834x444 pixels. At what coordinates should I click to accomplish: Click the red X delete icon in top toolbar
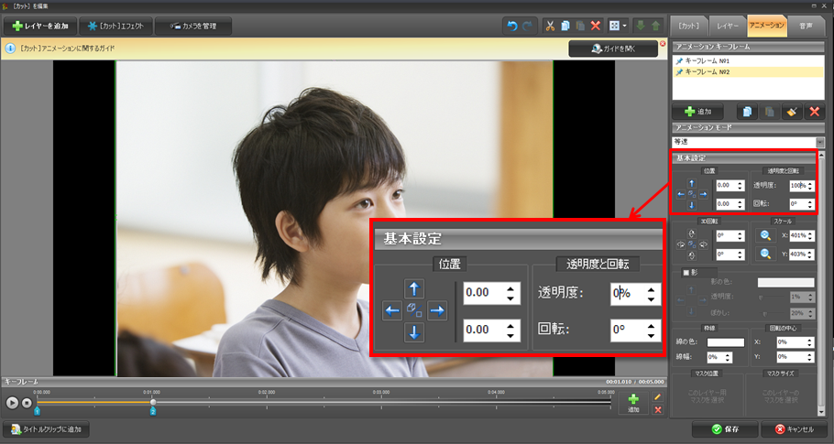(596, 26)
